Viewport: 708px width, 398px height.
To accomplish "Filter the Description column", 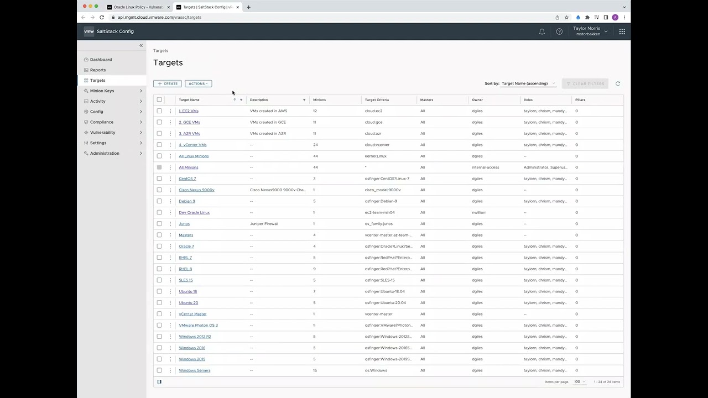I will [x=304, y=100].
